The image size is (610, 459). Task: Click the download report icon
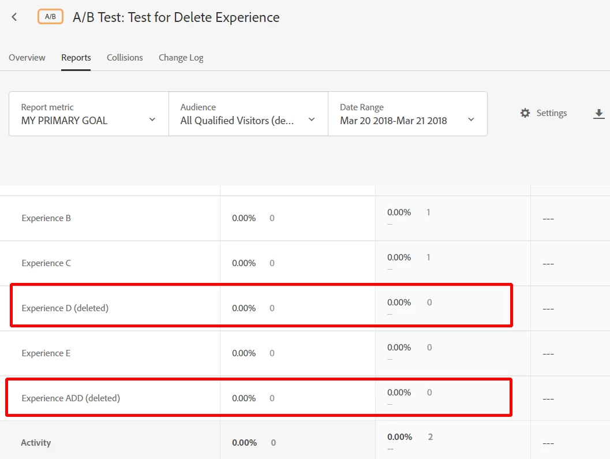[599, 114]
